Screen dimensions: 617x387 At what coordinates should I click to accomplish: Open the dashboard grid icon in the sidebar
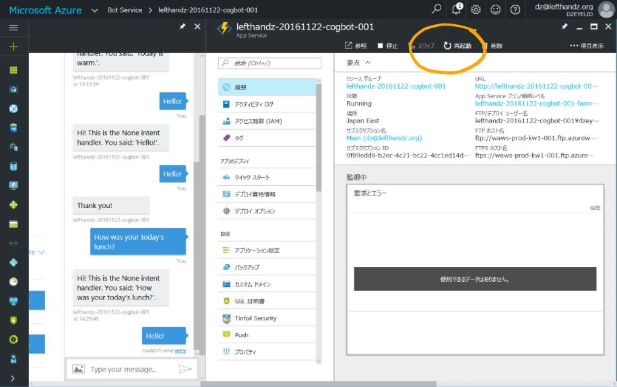coord(13,70)
